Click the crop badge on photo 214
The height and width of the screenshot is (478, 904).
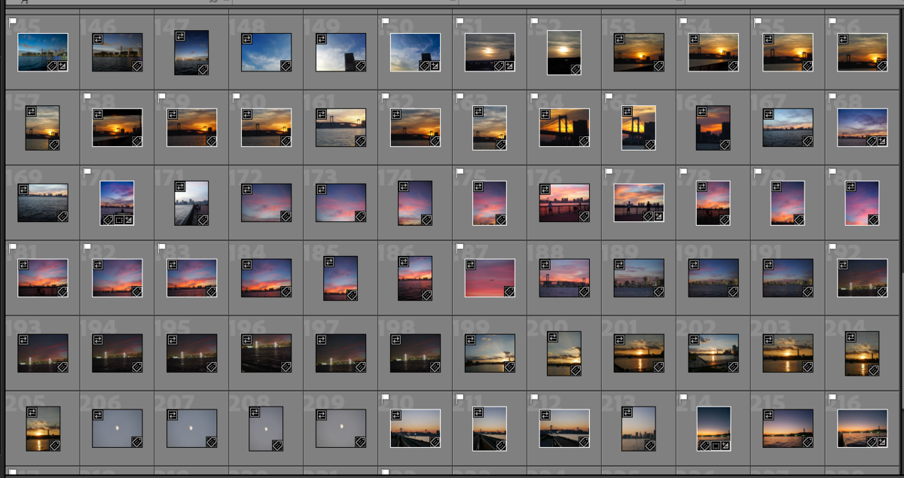click(x=715, y=446)
